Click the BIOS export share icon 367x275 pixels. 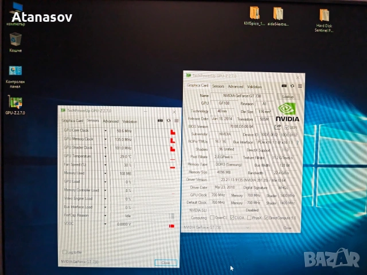[x=278, y=127]
